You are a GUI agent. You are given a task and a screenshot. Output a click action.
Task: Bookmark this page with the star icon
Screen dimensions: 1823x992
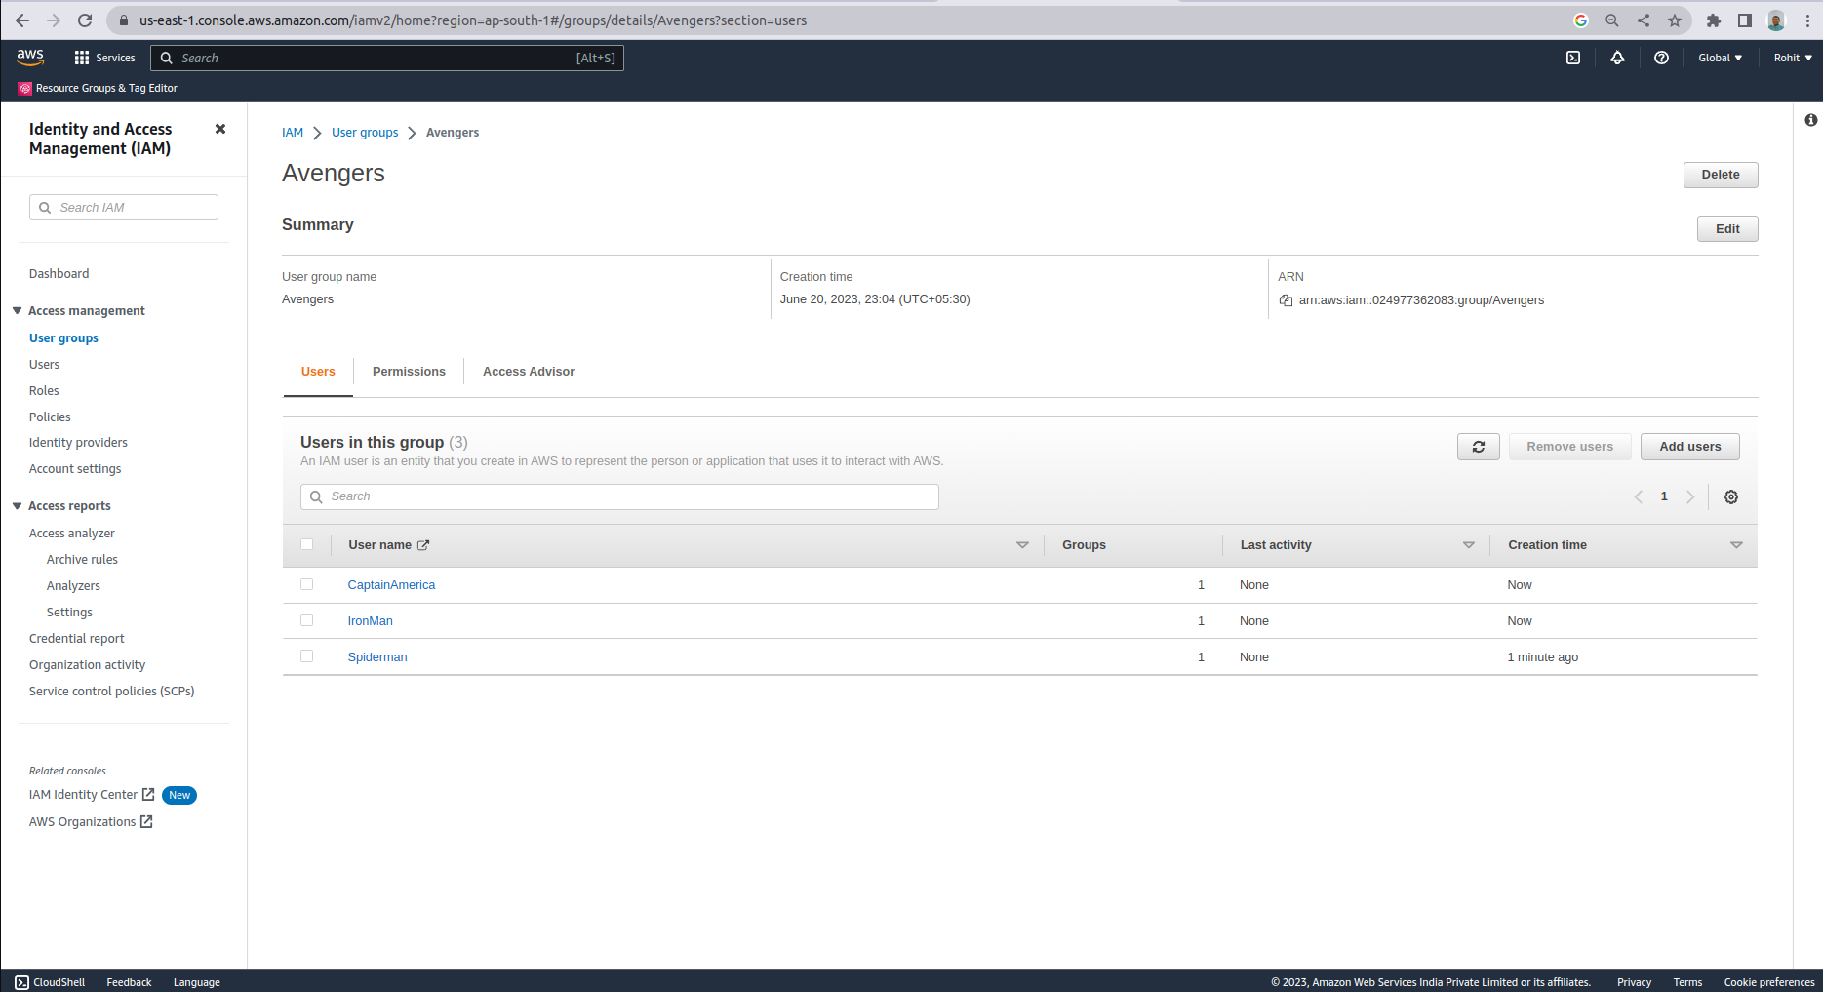pyautogui.click(x=1675, y=20)
